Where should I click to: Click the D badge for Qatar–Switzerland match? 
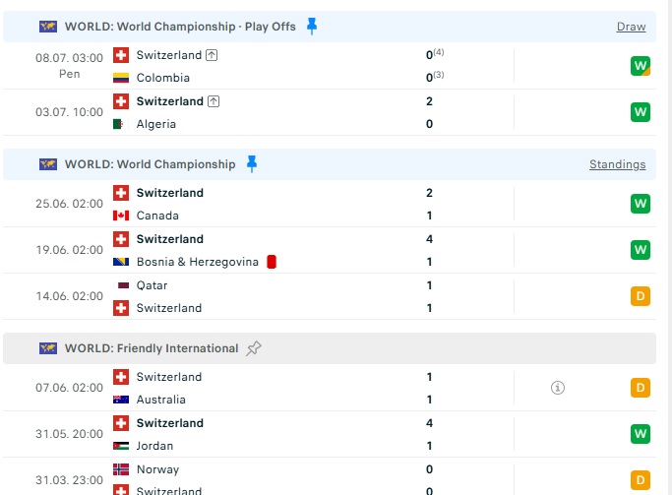click(x=641, y=296)
